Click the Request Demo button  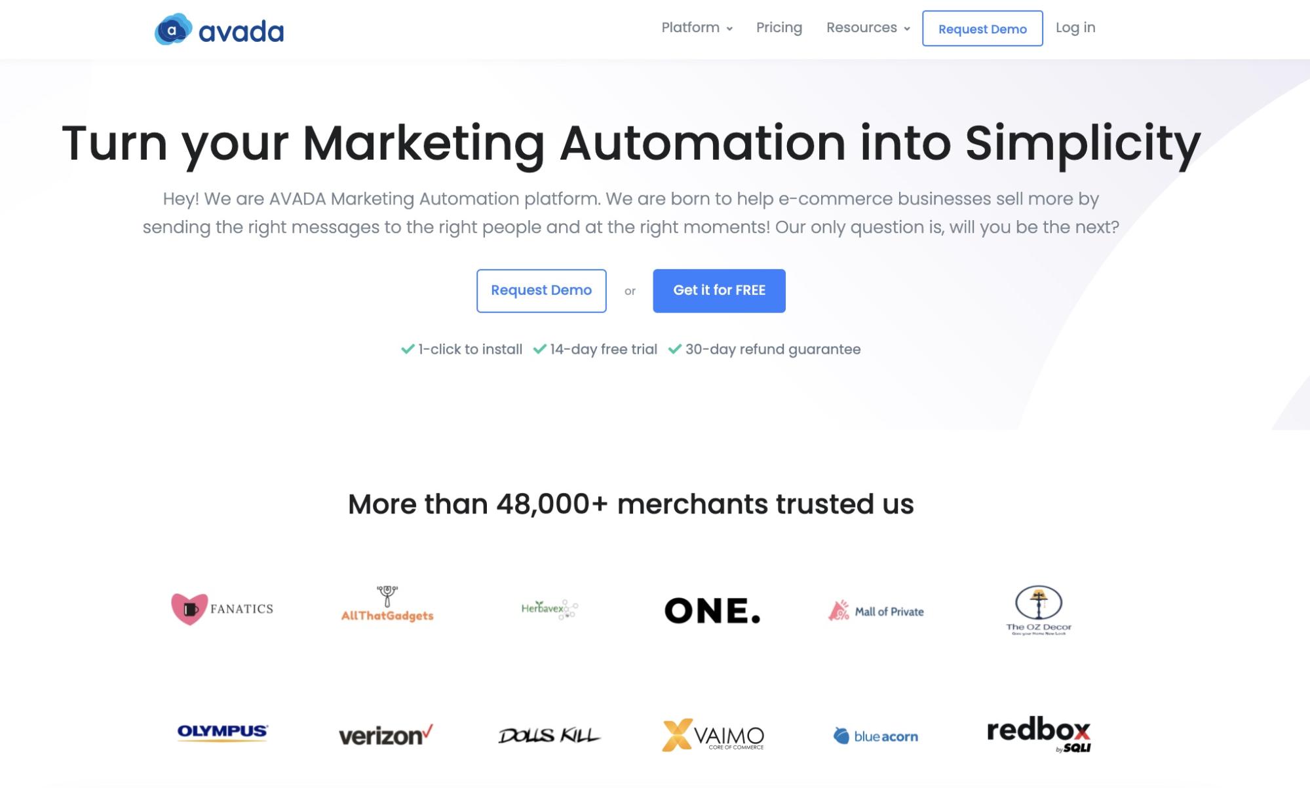542,290
